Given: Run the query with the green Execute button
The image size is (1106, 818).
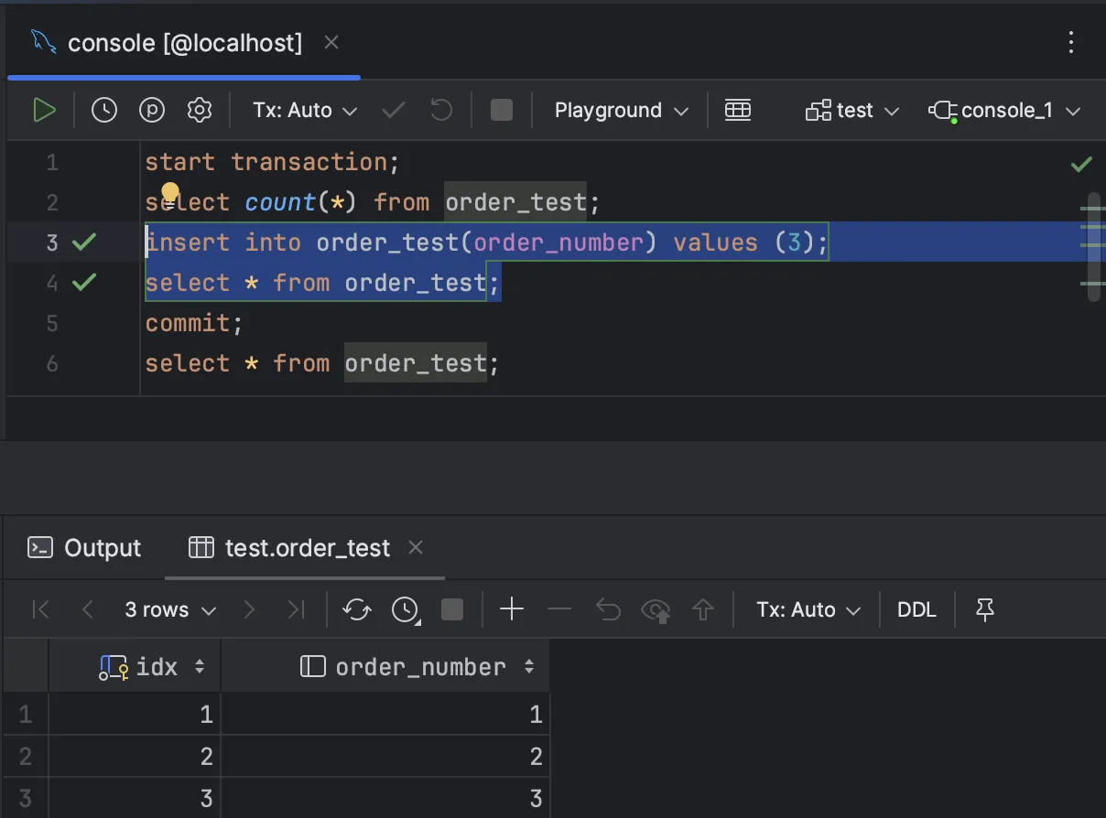Looking at the screenshot, I should click(x=43, y=111).
